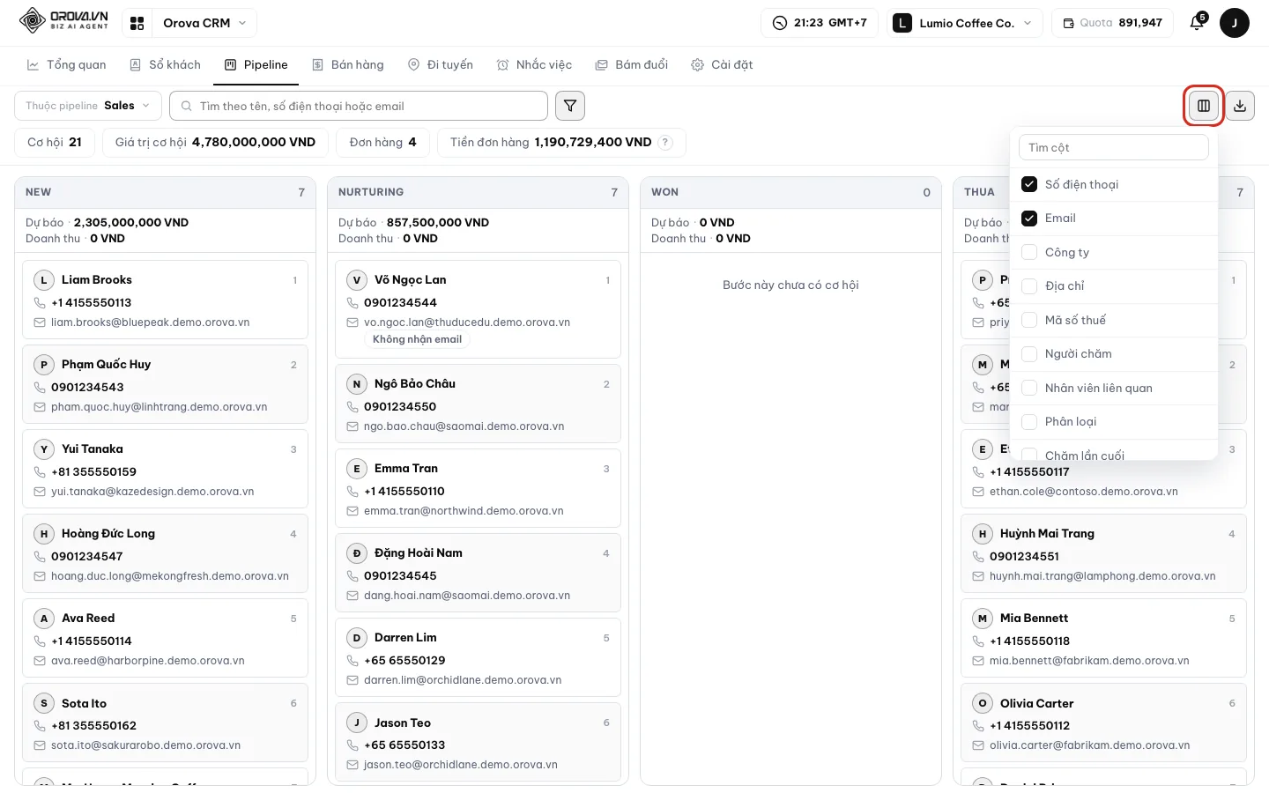Click the Không nhận email tag
This screenshot has height=793, width=1269.
417,340
